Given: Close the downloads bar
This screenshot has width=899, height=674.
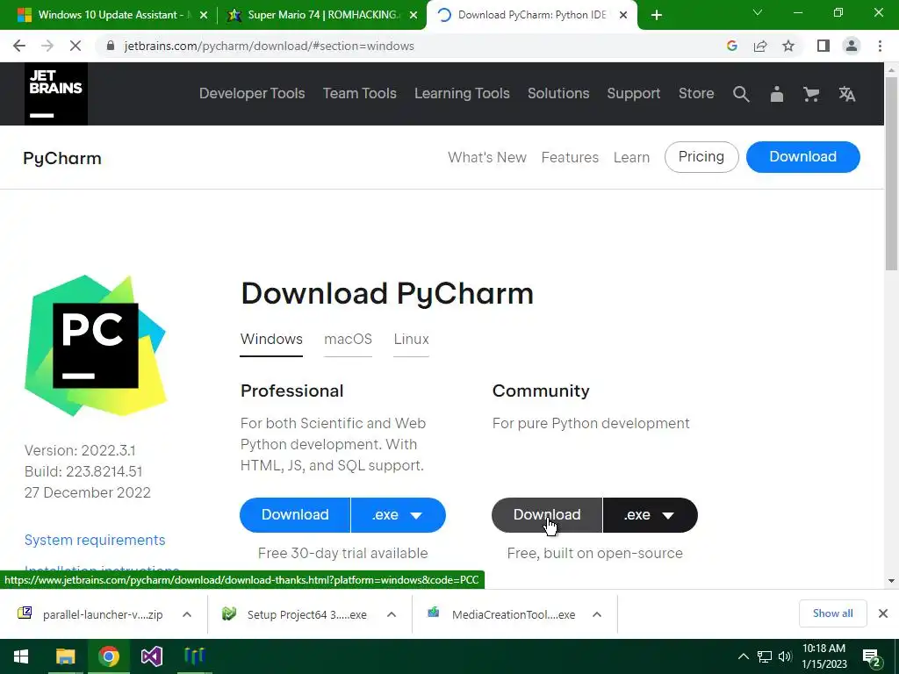Looking at the screenshot, I should click(883, 613).
